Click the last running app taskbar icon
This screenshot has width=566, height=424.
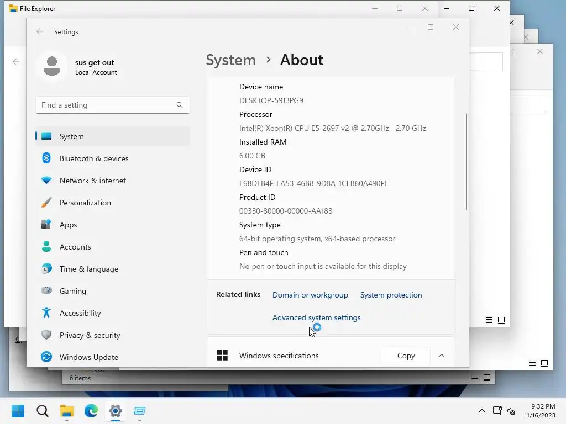(140, 411)
